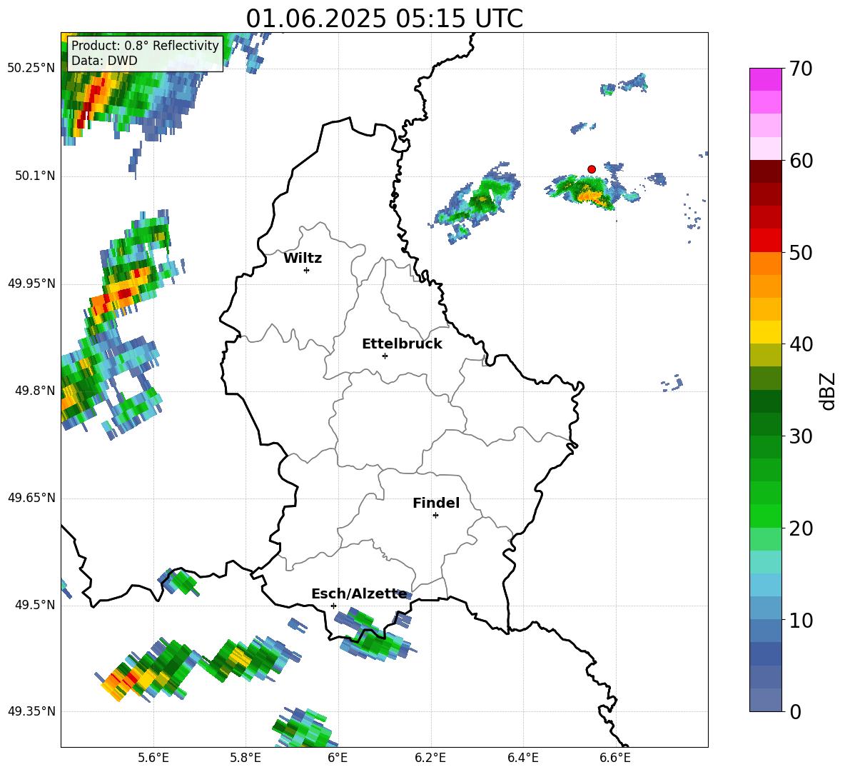The image size is (845, 772).
Task: Click the 49.65°N latitude label
Action: [32, 497]
